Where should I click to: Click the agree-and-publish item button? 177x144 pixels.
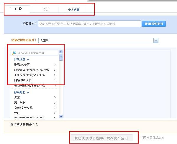point(101,138)
